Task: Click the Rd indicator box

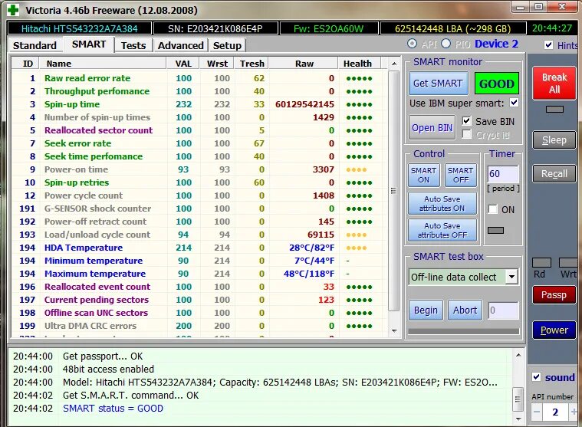Action: (541, 263)
